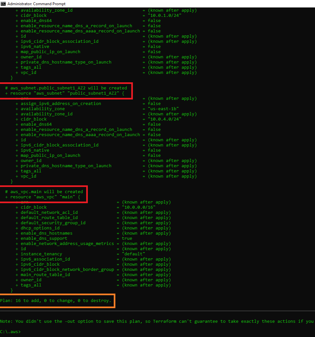Click the main_route_table_id attribute
The height and width of the screenshot is (337, 315).
(x=45, y=275)
